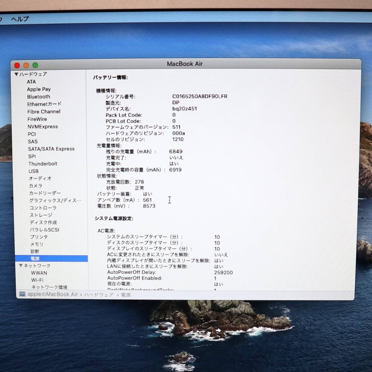Click device name value bq20z451

(x=185, y=109)
